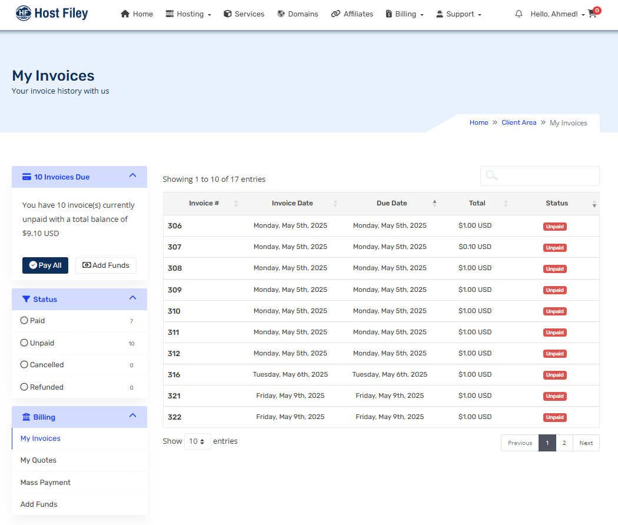Select the Paid status radio button

(x=24, y=321)
